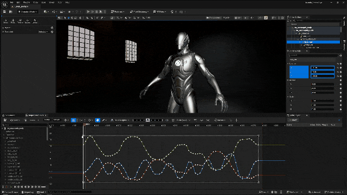Screen dimensions: 347x195
Task: Open the Help menu
Action: [x=67, y=2]
